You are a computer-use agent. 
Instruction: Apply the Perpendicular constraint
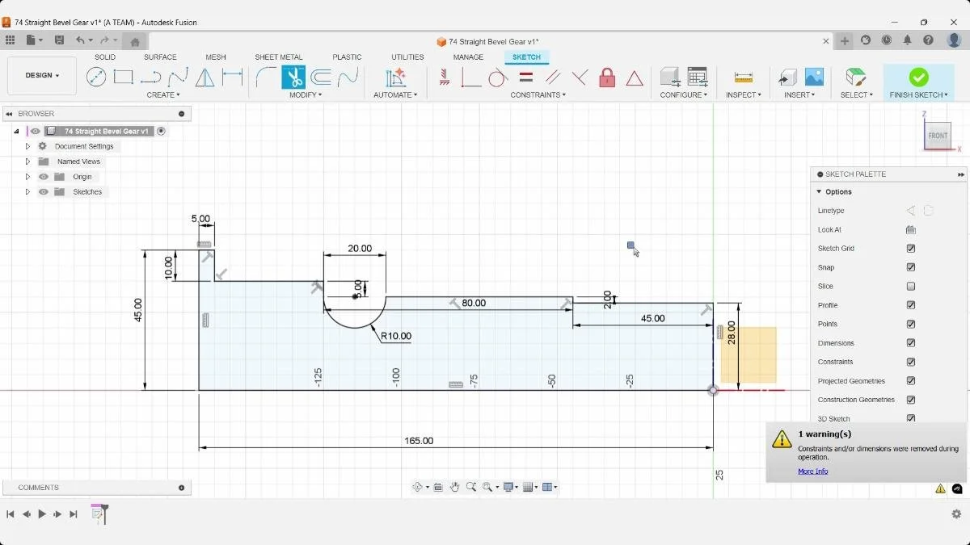pos(580,78)
